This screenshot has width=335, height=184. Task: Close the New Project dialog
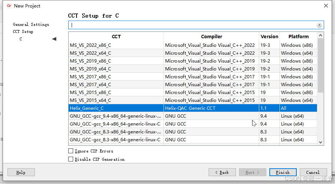click(x=326, y=6)
